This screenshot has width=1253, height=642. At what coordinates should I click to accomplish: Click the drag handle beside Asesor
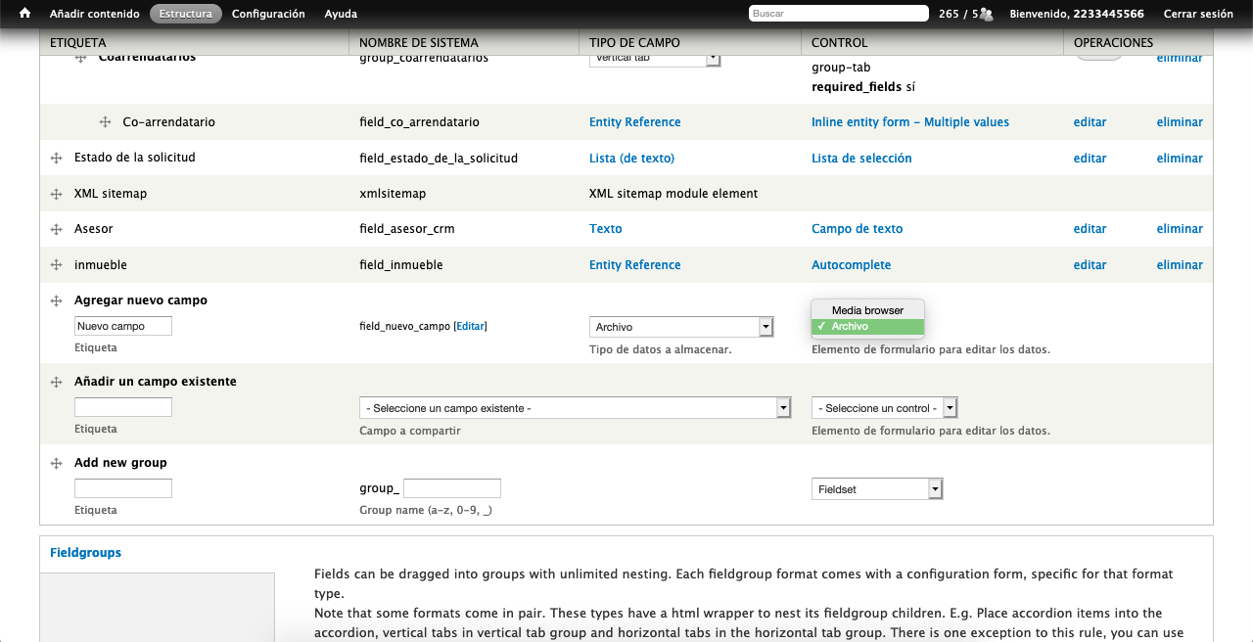pyautogui.click(x=57, y=229)
